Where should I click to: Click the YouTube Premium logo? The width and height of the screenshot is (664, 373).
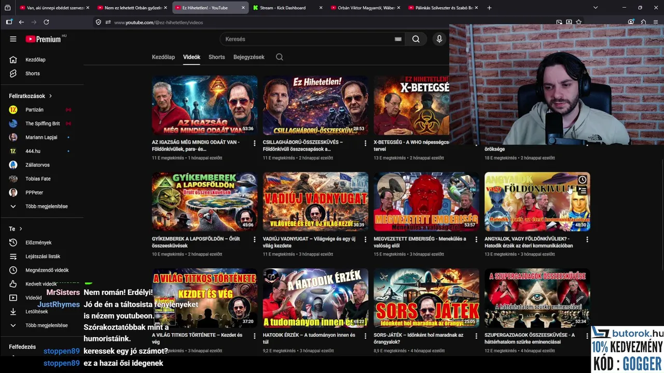[x=44, y=39]
